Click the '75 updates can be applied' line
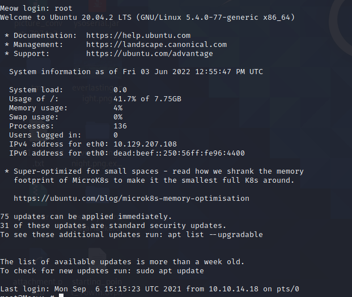Image resolution: width=352 pixels, height=297 pixels. 86,217
